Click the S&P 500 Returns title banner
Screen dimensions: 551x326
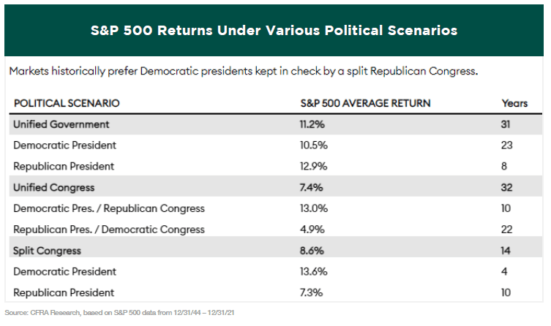click(275, 31)
